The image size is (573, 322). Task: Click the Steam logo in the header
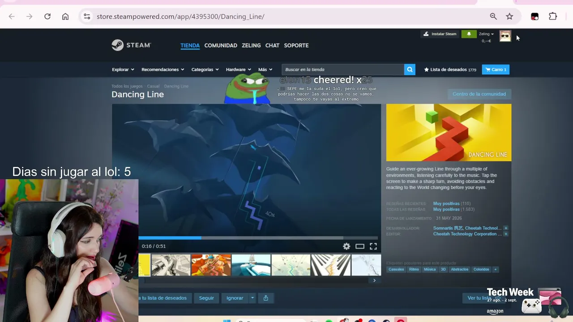click(131, 45)
